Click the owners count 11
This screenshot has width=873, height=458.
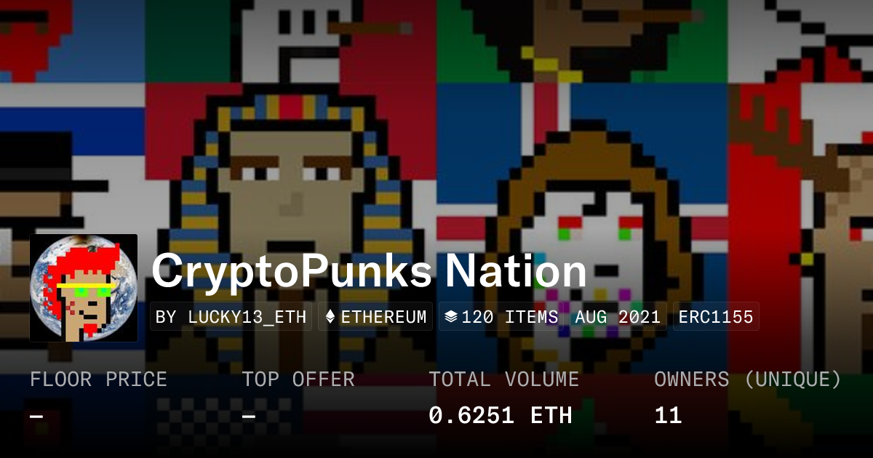[x=668, y=416]
